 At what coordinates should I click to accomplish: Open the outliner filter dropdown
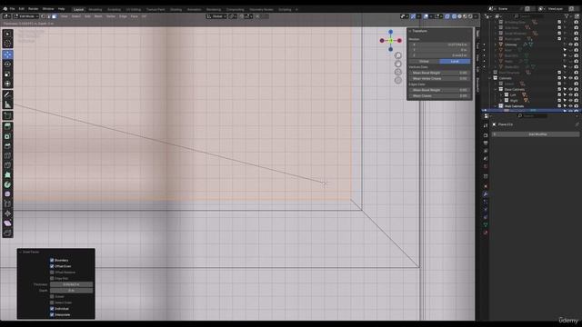click(x=567, y=16)
